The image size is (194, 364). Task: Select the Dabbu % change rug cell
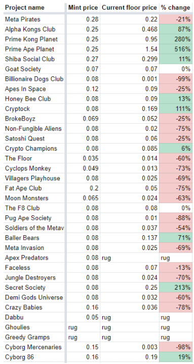176,318
